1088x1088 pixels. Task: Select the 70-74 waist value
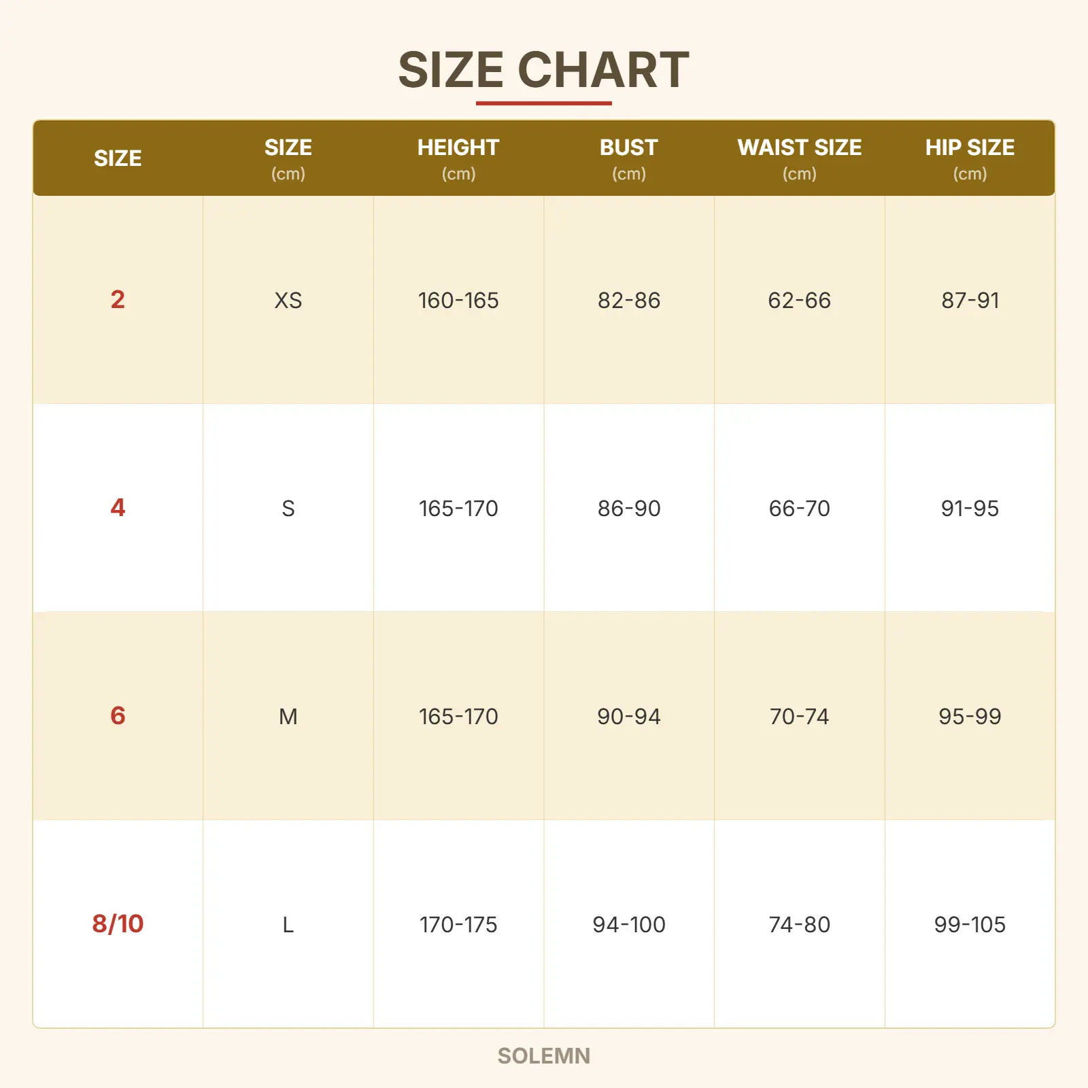(800, 717)
